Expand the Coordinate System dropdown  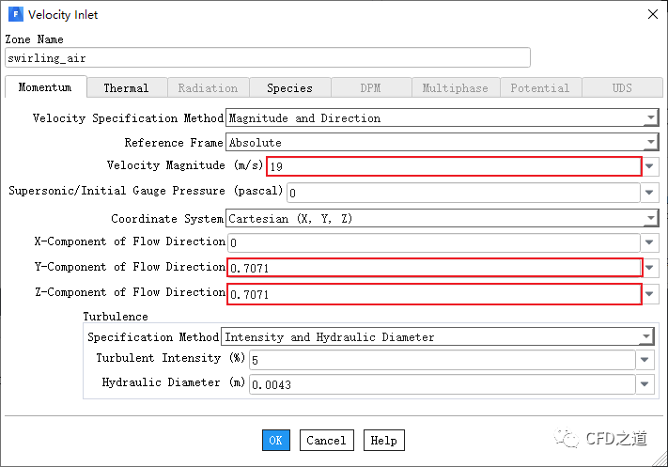point(650,219)
